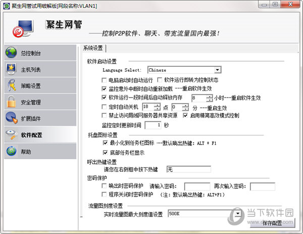This screenshot has width=303, height=234.
Task: Enable 禁止访问局域网服务器共享资源 checkbox
Action: click(x=104, y=115)
